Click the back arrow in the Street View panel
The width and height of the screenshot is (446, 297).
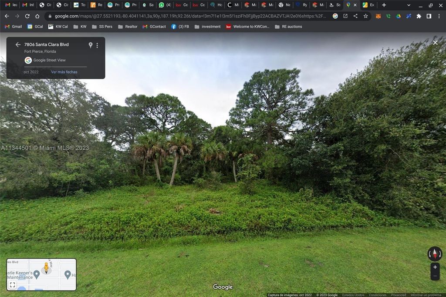coord(18,44)
